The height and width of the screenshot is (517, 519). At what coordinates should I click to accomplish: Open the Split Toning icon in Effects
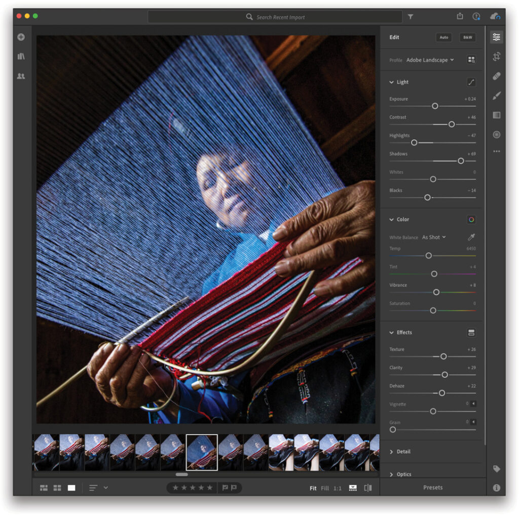(471, 332)
